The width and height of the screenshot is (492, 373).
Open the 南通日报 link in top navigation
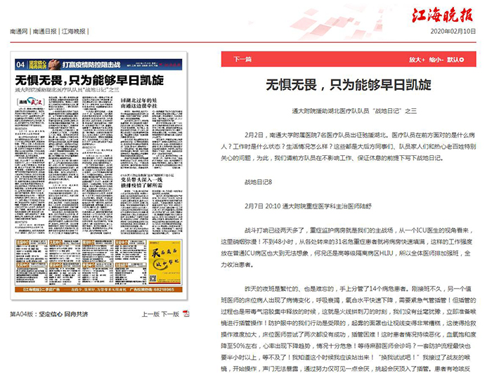pos(47,32)
